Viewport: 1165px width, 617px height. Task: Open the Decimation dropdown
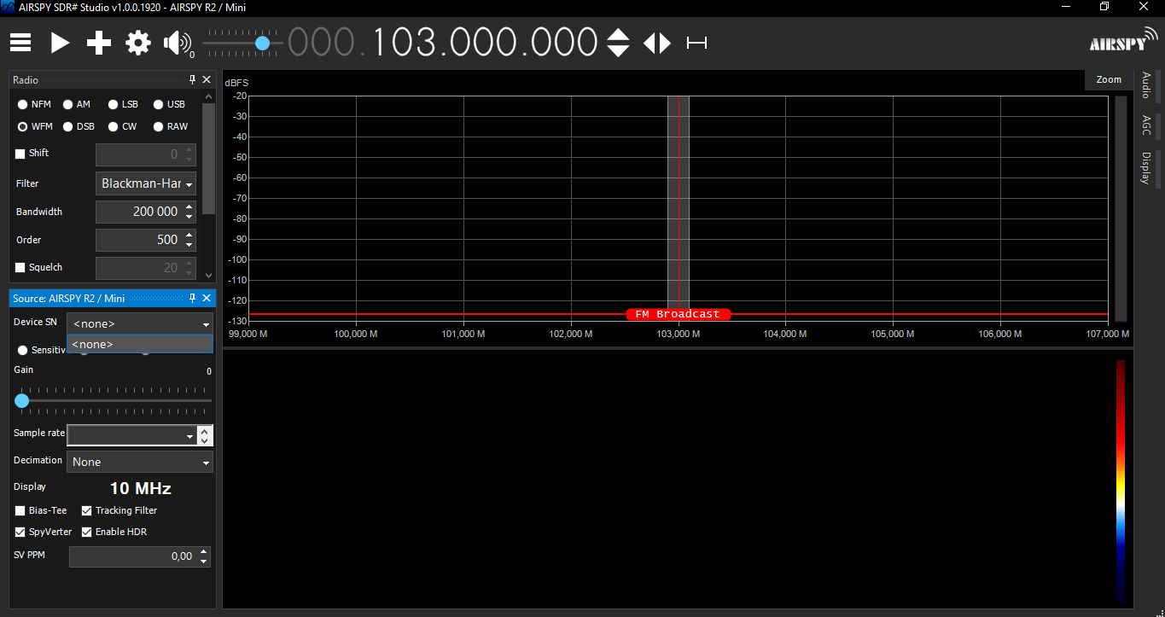point(140,462)
